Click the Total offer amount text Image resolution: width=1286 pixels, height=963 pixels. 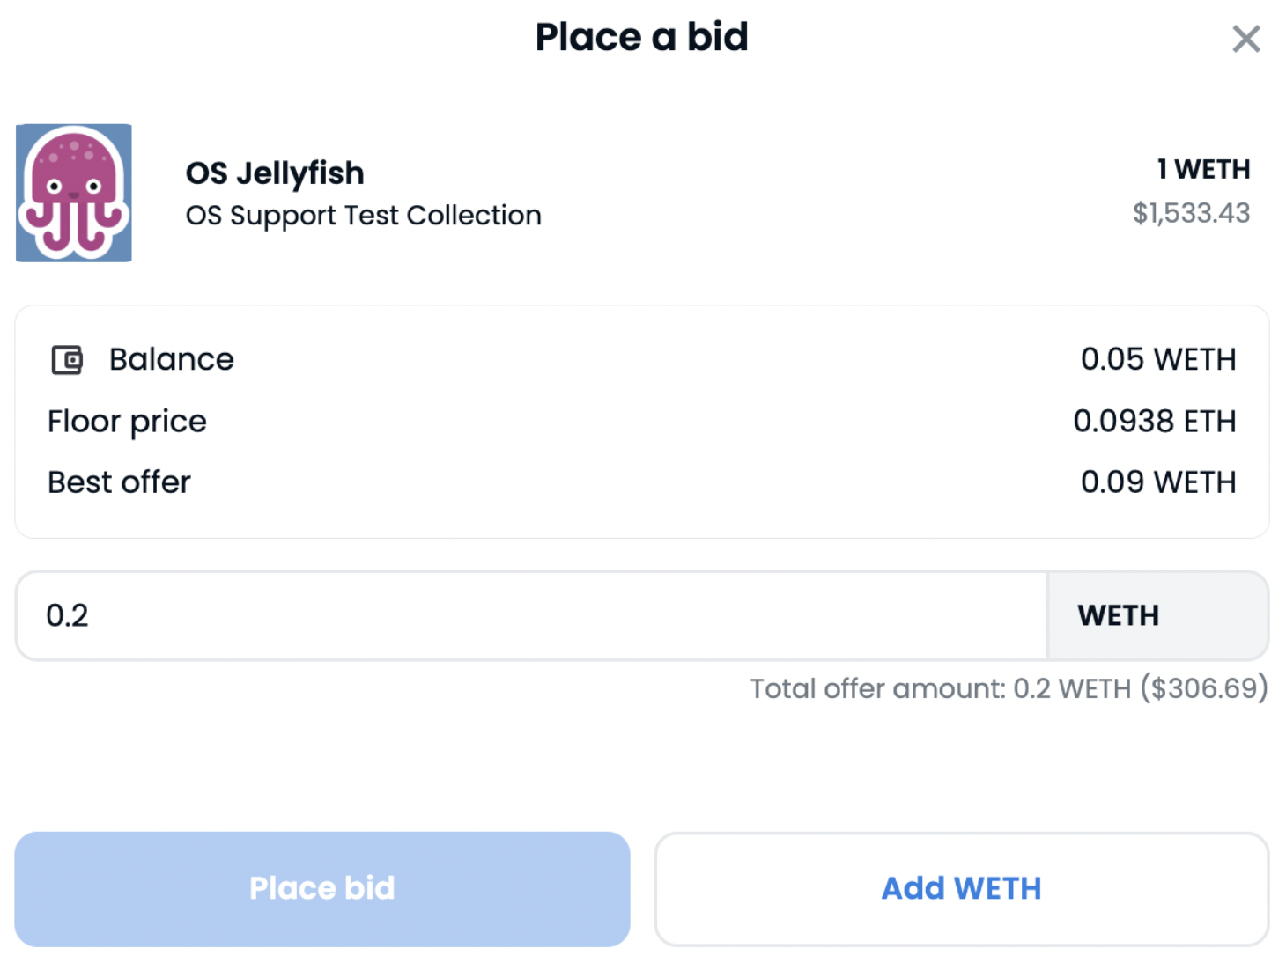(x=1009, y=688)
